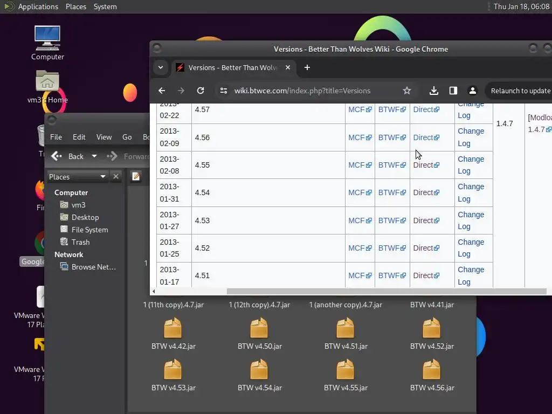Reload the Versions wiki page
This screenshot has height=414, width=552.
point(201,91)
